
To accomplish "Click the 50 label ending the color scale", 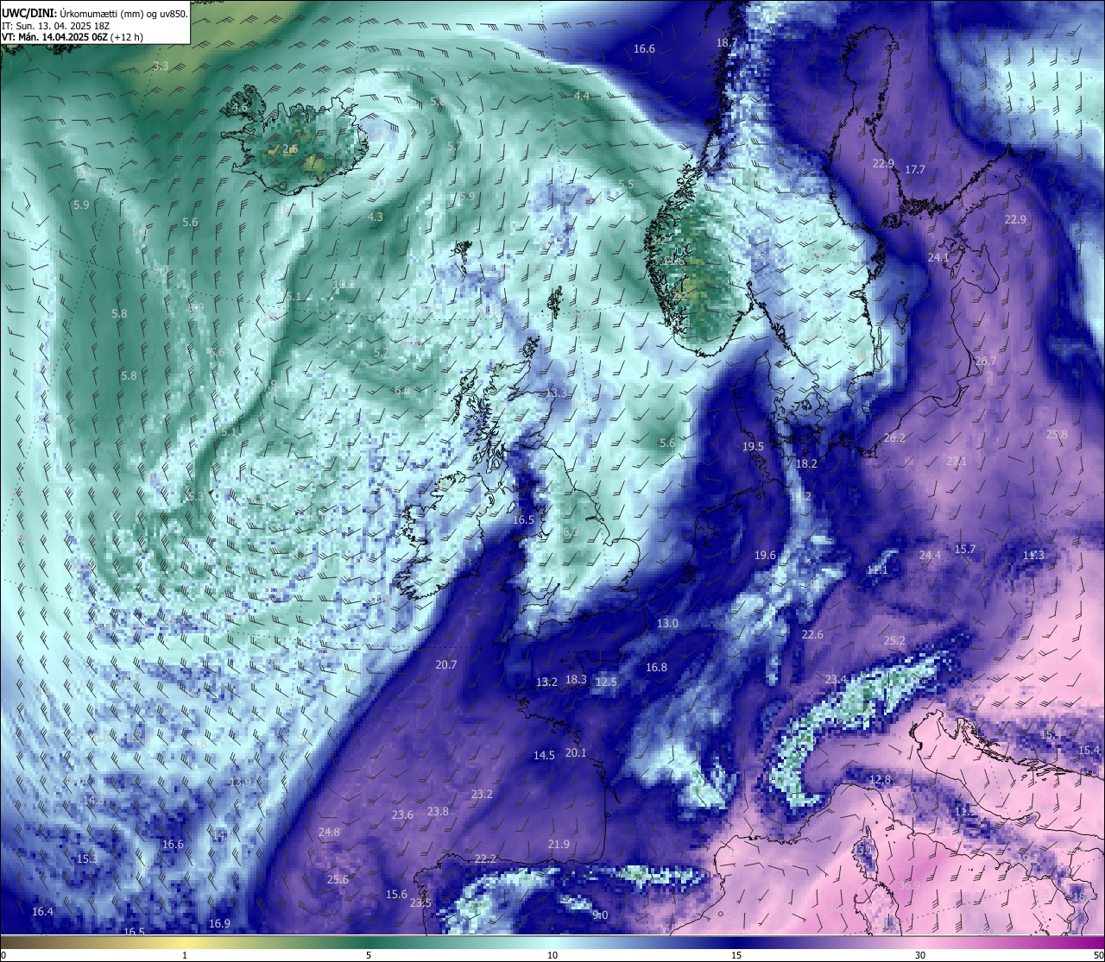I will (1098, 955).
